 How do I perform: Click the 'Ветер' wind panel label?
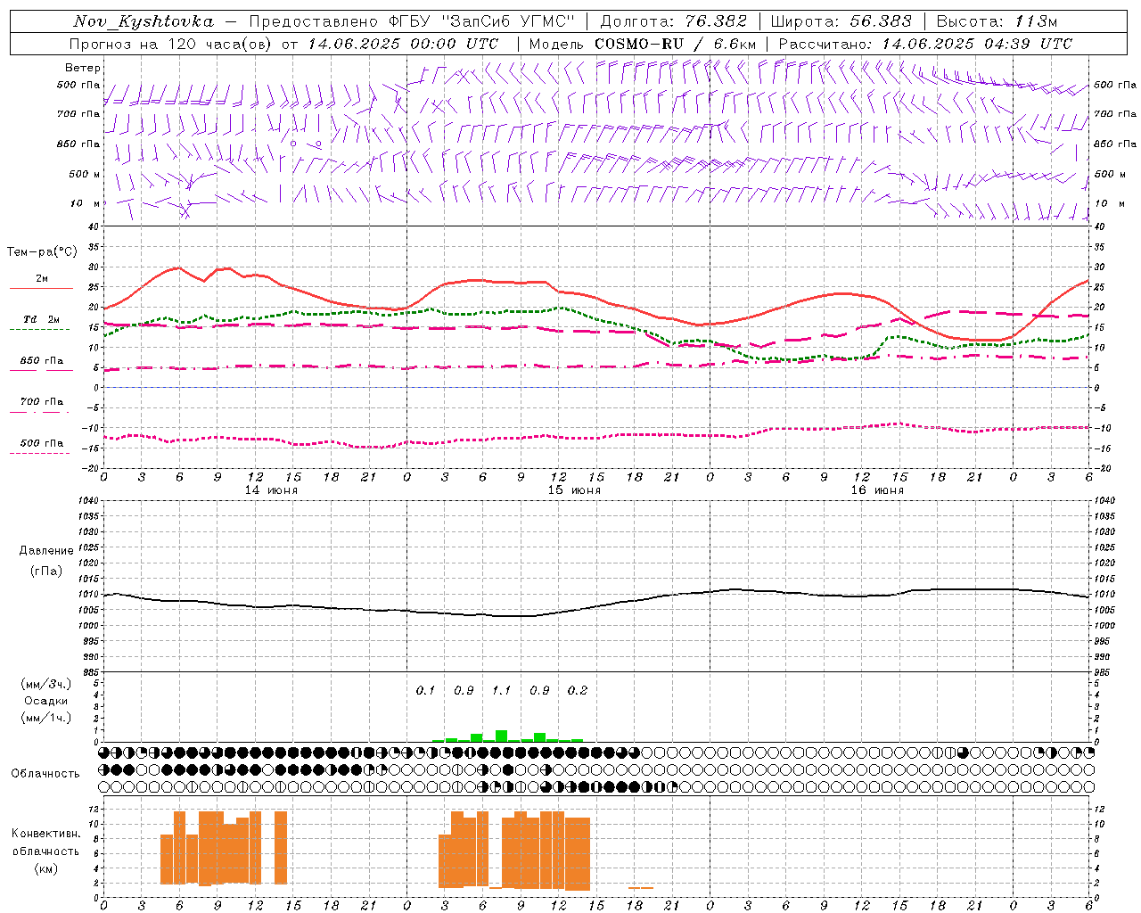[x=83, y=68]
